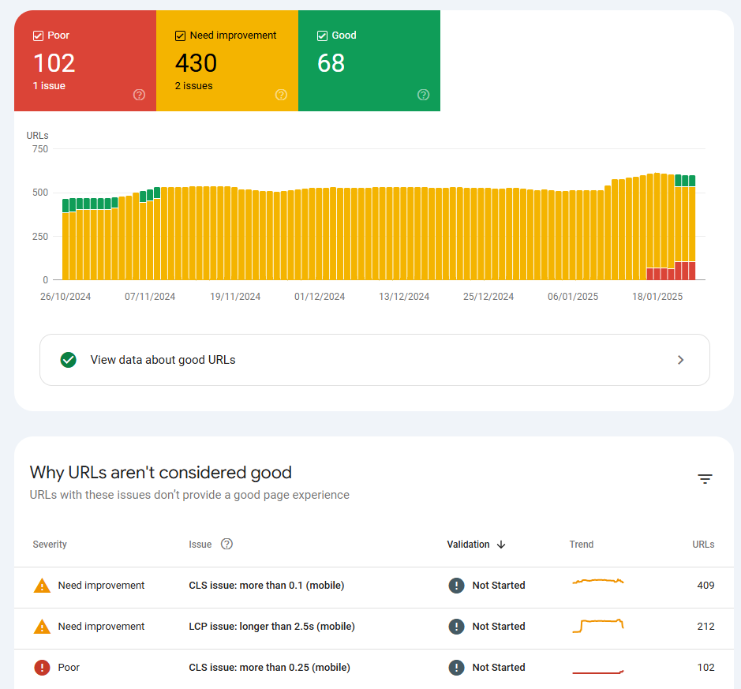Open the help tooltip on the Need improvement card
This screenshot has height=689, width=741.
tap(281, 95)
